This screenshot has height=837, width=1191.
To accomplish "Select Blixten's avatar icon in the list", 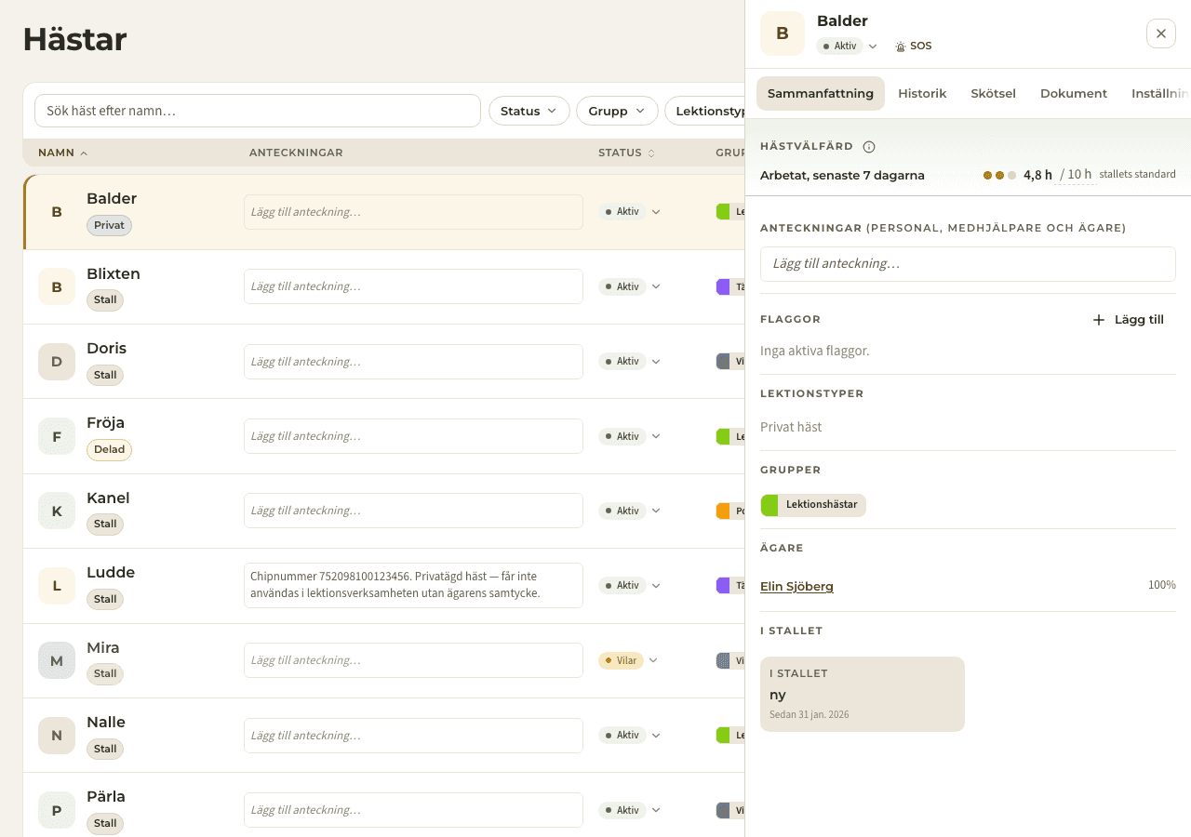I will coord(57,286).
